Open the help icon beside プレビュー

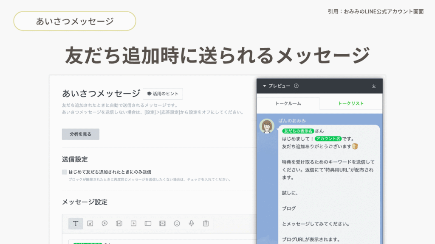click(297, 86)
